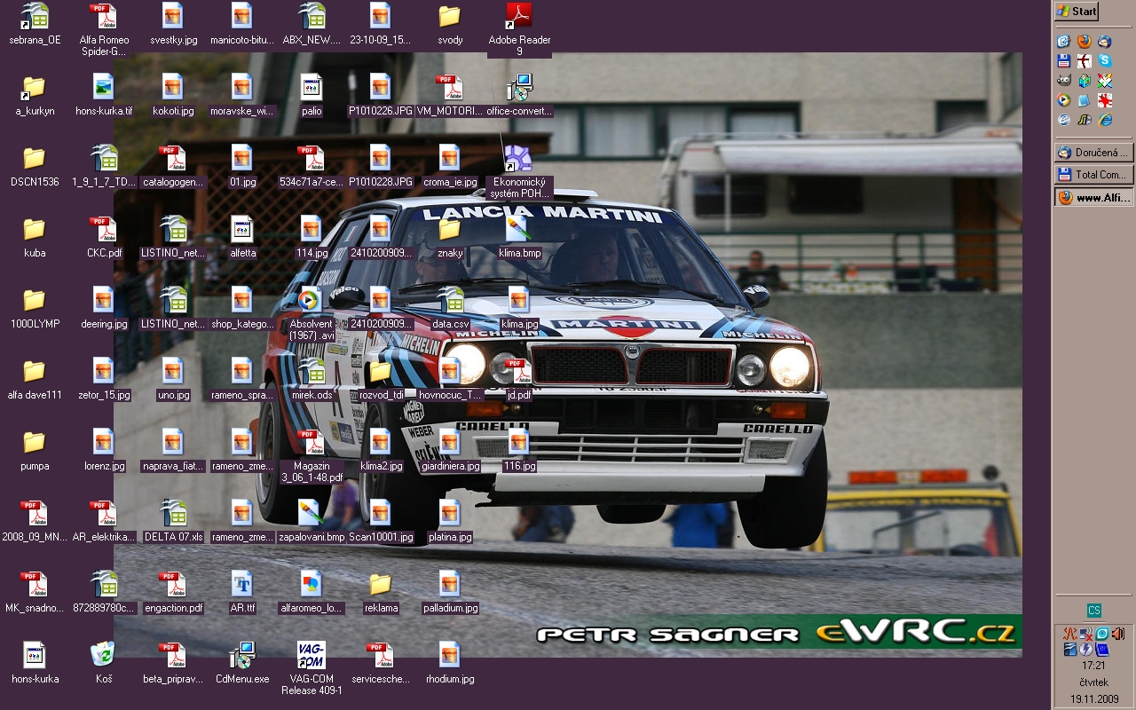Select the AR.ttf font file
1136x710 pixels.
pos(242,584)
